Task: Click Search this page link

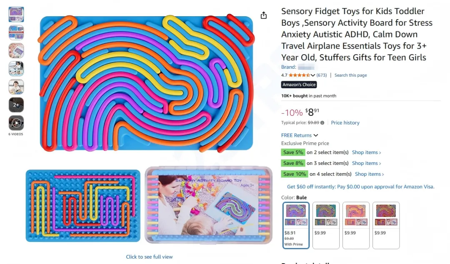Action: tap(350, 75)
